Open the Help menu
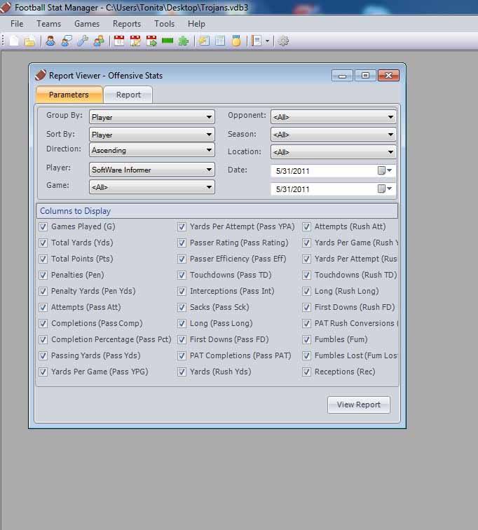Screen dimensions: 478x530 (196, 24)
